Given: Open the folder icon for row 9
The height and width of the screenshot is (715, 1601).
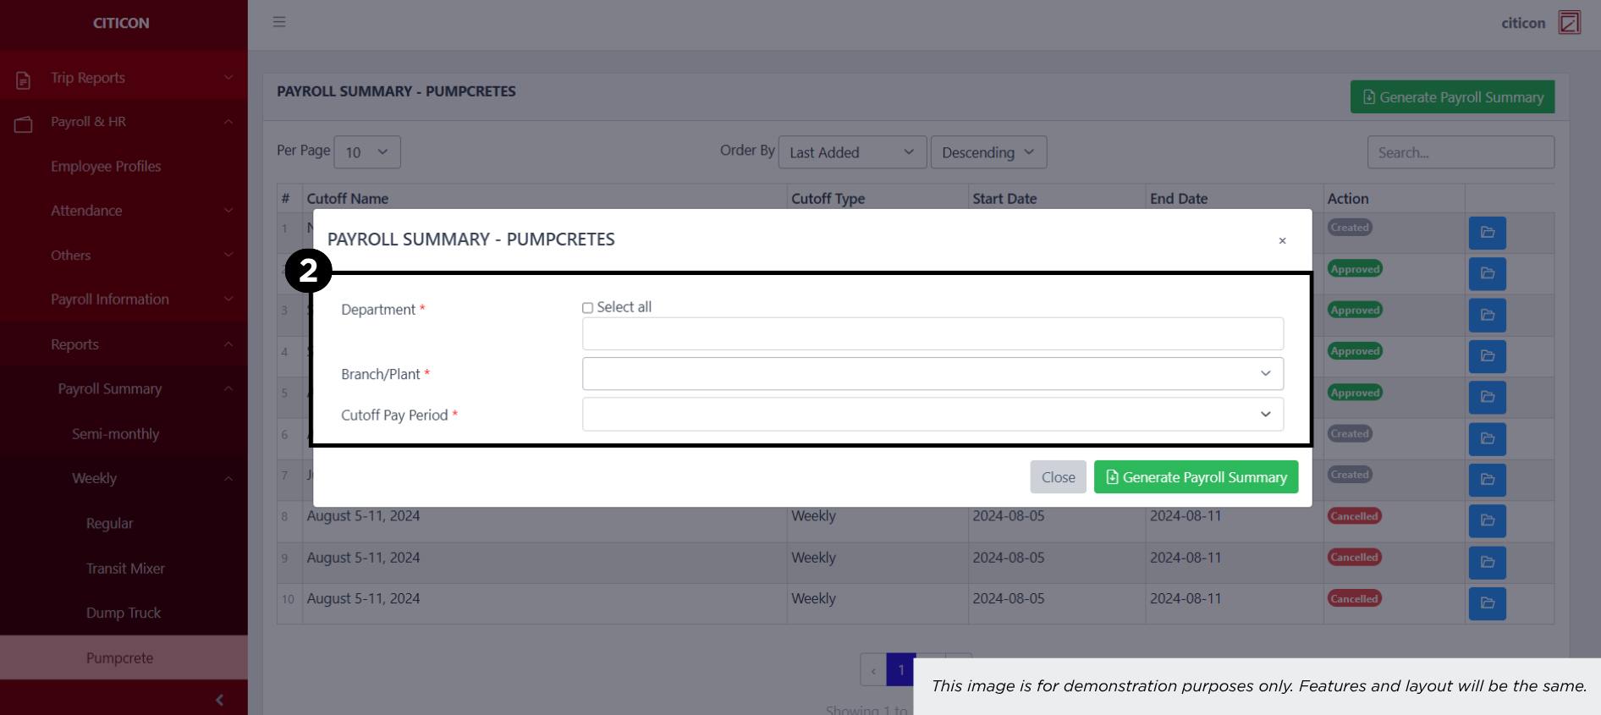Looking at the screenshot, I should pos(1487,562).
